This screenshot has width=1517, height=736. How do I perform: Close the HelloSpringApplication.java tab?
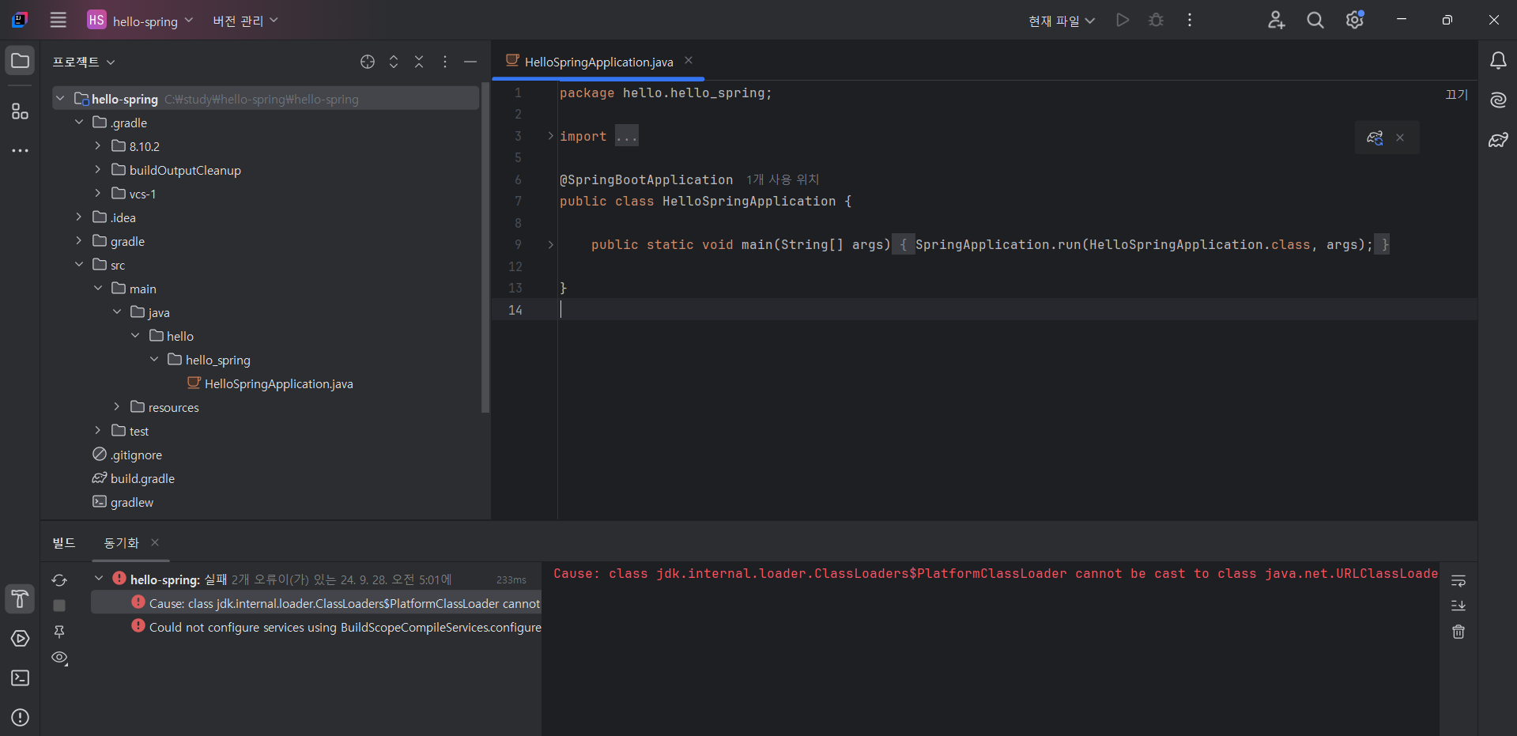pyautogui.click(x=689, y=61)
